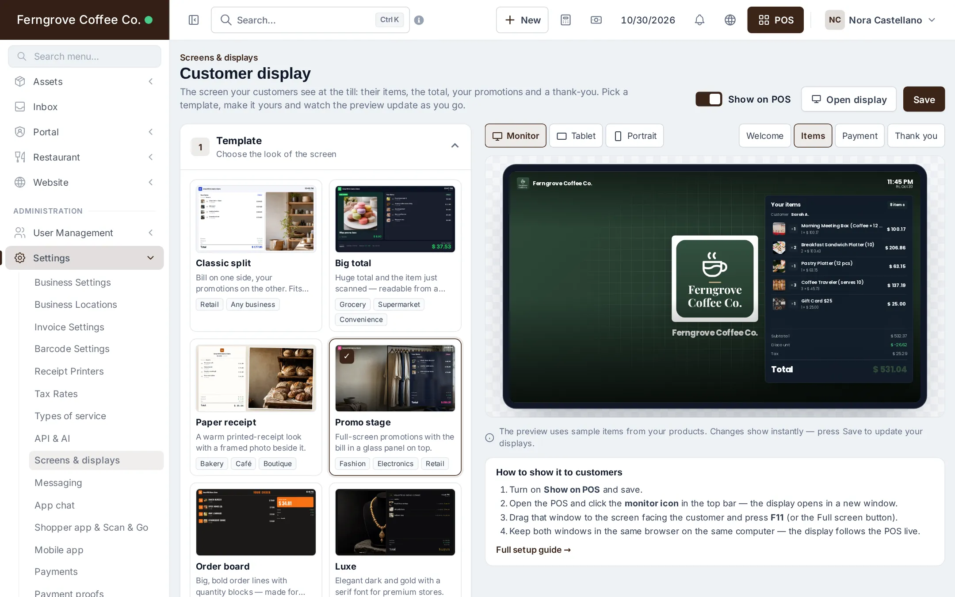Select the Order board template
Screen dimensions: 955x597
pos(256,540)
